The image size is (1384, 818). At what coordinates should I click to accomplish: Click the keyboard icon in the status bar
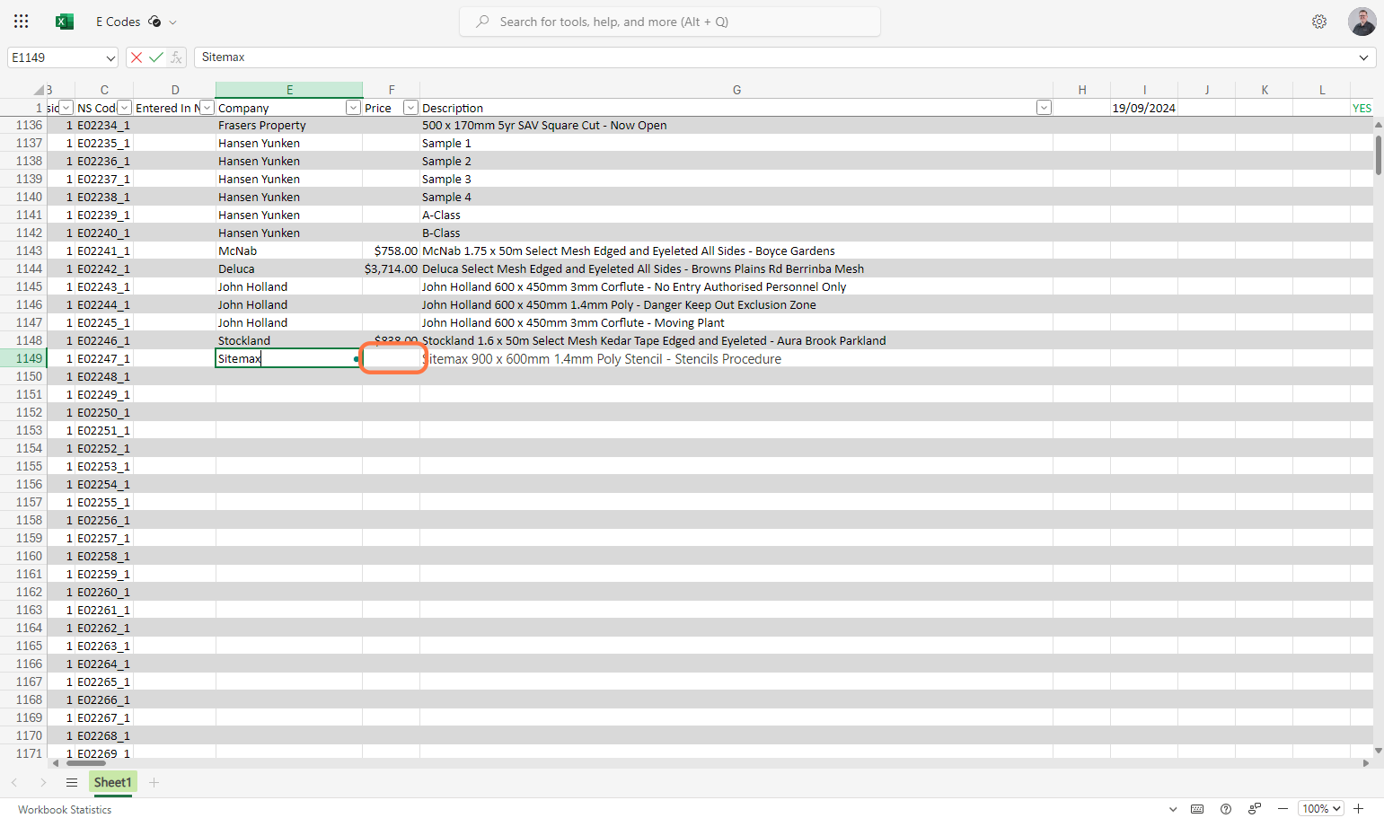(x=1197, y=809)
